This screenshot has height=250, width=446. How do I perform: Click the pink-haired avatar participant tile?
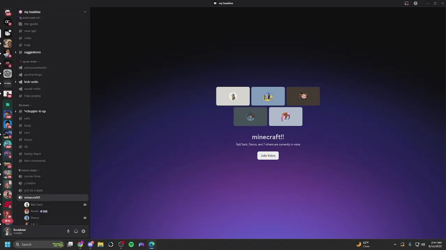[x=285, y=117]
